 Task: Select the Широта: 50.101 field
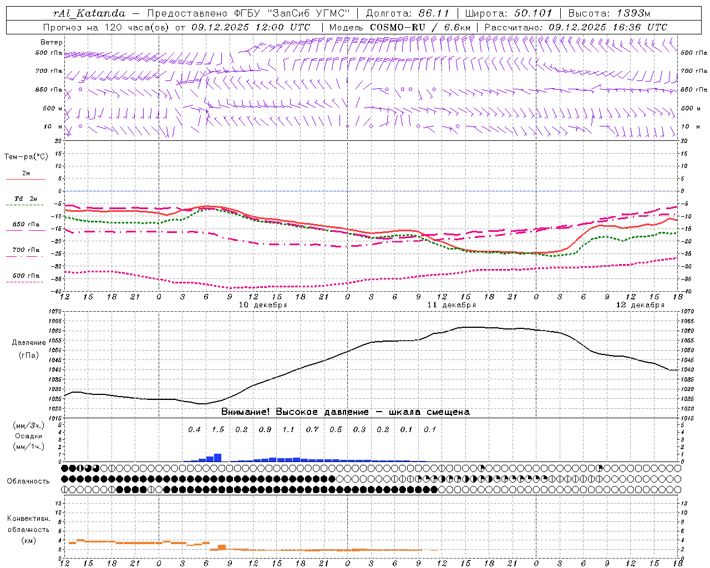pos(509,13)
